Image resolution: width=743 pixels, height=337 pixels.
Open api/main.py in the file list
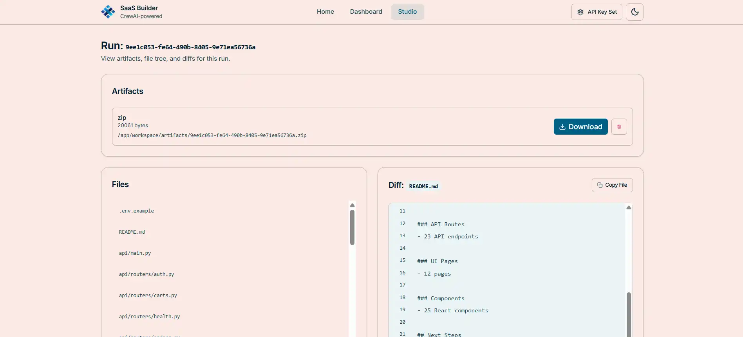point(135,253)
